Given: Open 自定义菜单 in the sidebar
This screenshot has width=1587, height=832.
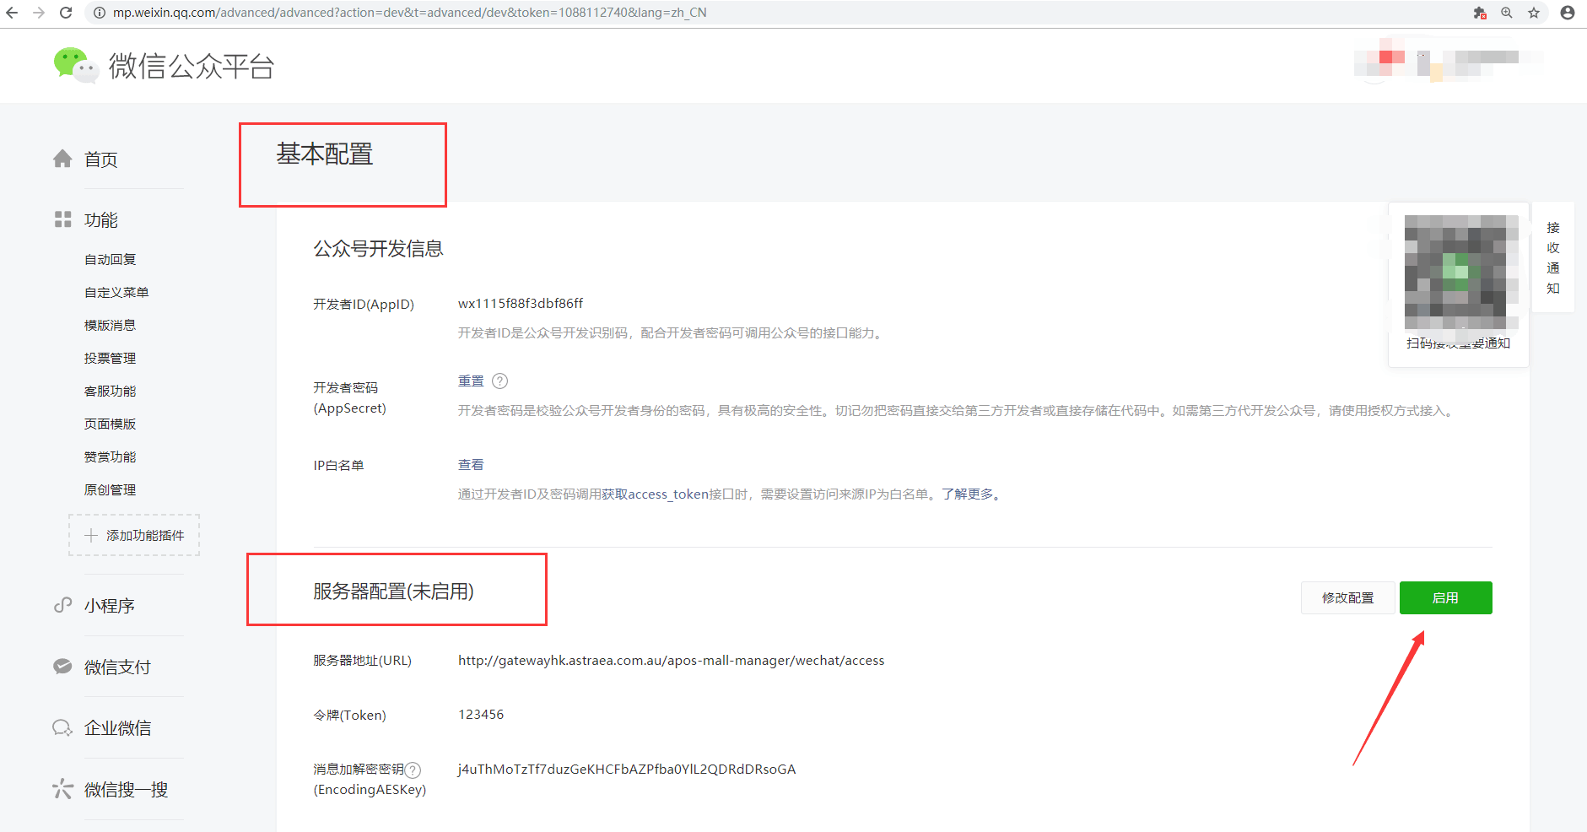Looking at the screenshot, I should tap(116, 293).
